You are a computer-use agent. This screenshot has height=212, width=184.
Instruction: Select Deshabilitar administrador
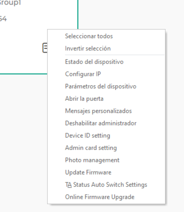pos(106,123)
